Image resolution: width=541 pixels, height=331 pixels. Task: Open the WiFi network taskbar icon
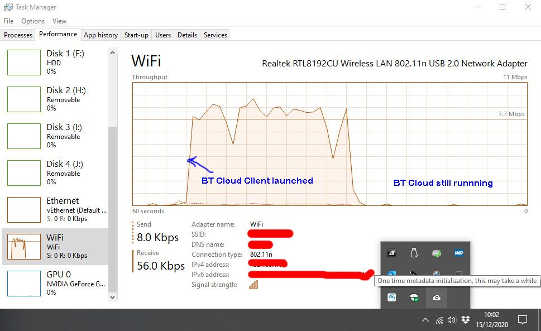pos(439,320)
